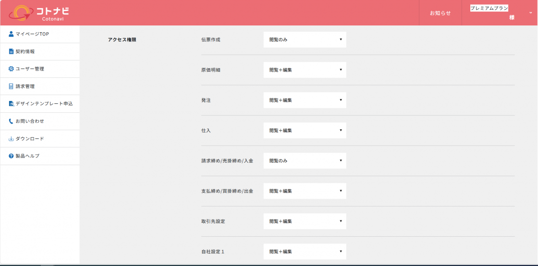Open お知らせ notifications in header

[440, 13]
